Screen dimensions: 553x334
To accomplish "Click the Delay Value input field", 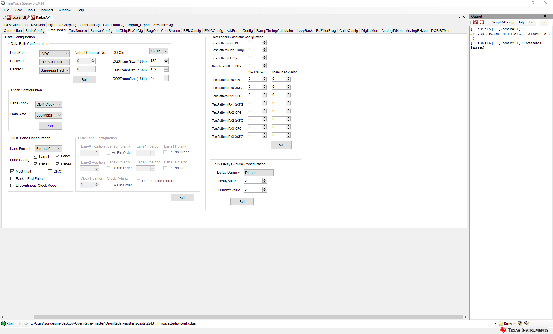I will pos(253,181).
